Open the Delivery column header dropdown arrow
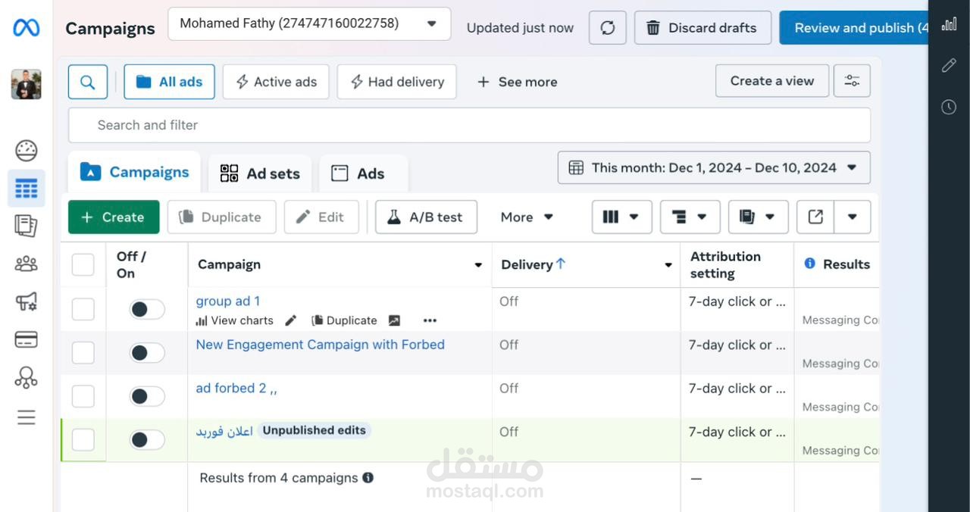 pos(668,265)
